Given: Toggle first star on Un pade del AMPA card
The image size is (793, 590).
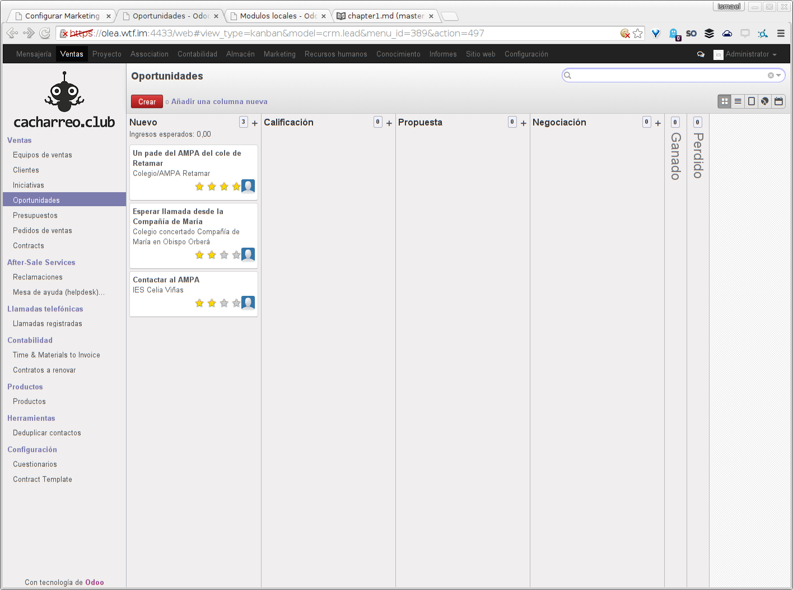Looking at the screenshot, I should click(x=199, y=187).
